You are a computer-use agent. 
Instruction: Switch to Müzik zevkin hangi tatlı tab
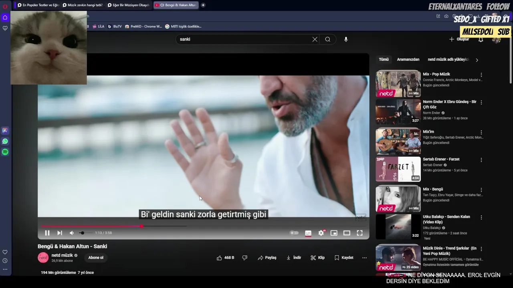tap(83, 5)
